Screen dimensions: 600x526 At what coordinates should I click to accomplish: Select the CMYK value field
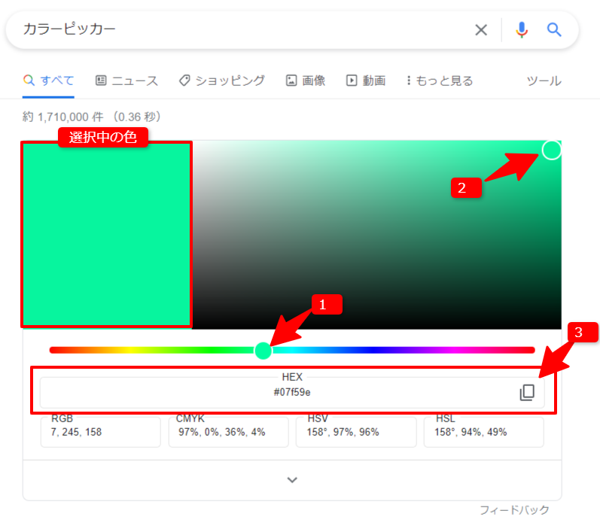(x=228, y=432)
